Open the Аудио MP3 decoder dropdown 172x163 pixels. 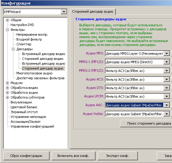167,54
